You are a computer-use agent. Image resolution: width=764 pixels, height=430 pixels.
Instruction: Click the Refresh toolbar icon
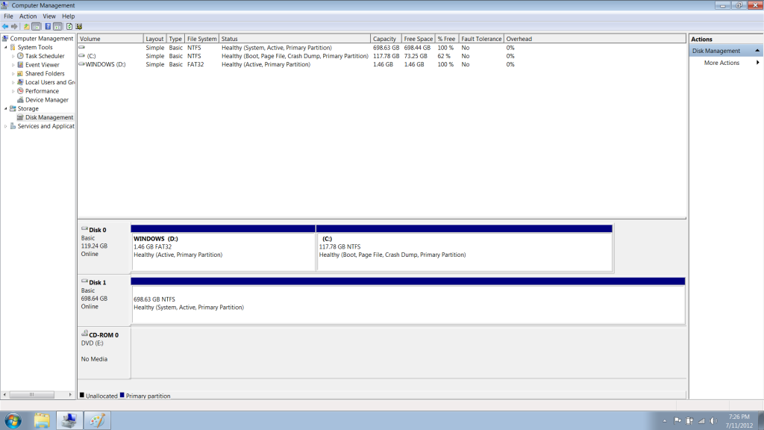click(69, 26)
